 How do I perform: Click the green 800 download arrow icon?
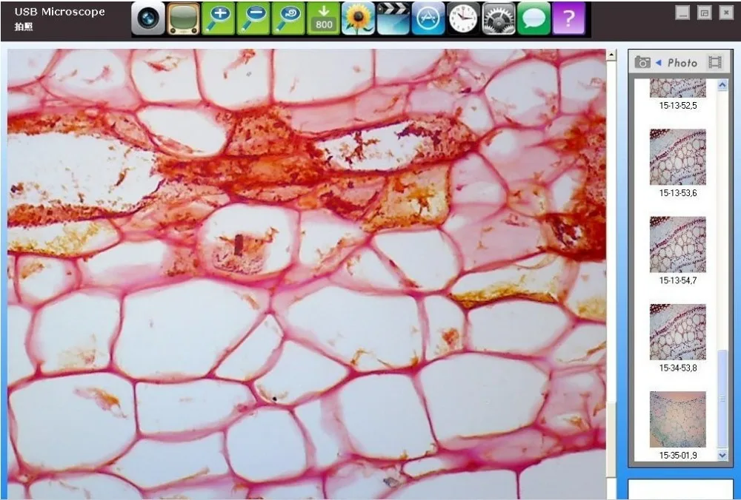coord(323,19)
